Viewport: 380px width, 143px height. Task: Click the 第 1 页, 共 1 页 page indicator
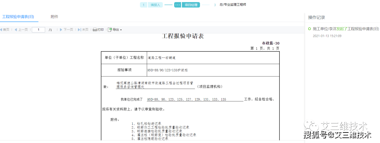click(265, 48)
